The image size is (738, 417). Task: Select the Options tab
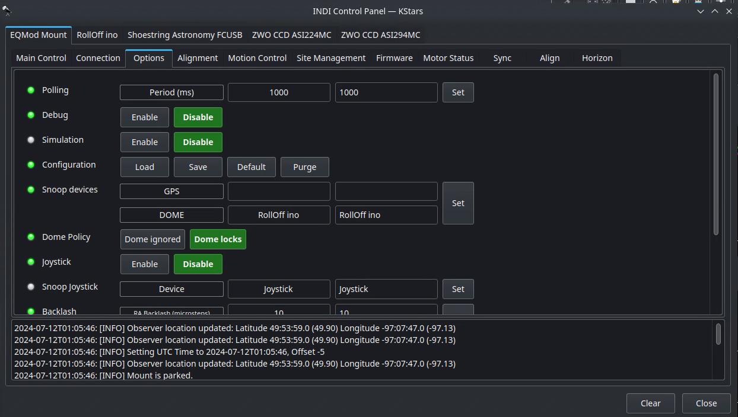click(x=149, y=58)
